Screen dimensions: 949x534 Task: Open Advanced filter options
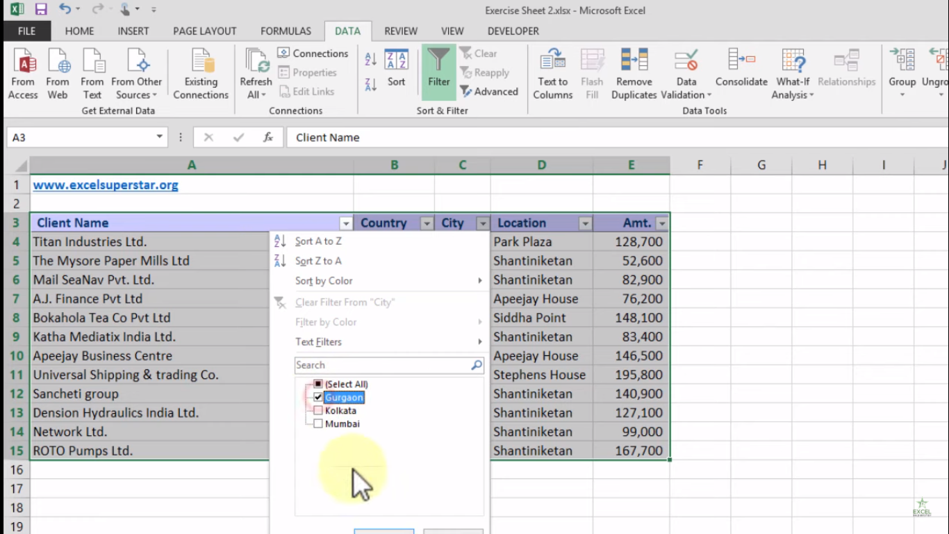[x=489, y=91]
